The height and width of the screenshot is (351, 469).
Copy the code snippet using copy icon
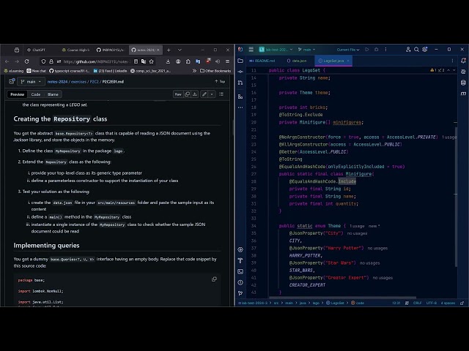pyautogui.click(x=214, y=279)
